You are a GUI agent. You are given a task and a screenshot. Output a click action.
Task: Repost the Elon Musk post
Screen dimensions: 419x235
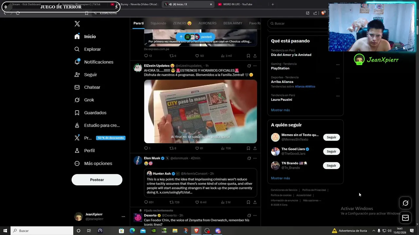(x=171, y=202)
